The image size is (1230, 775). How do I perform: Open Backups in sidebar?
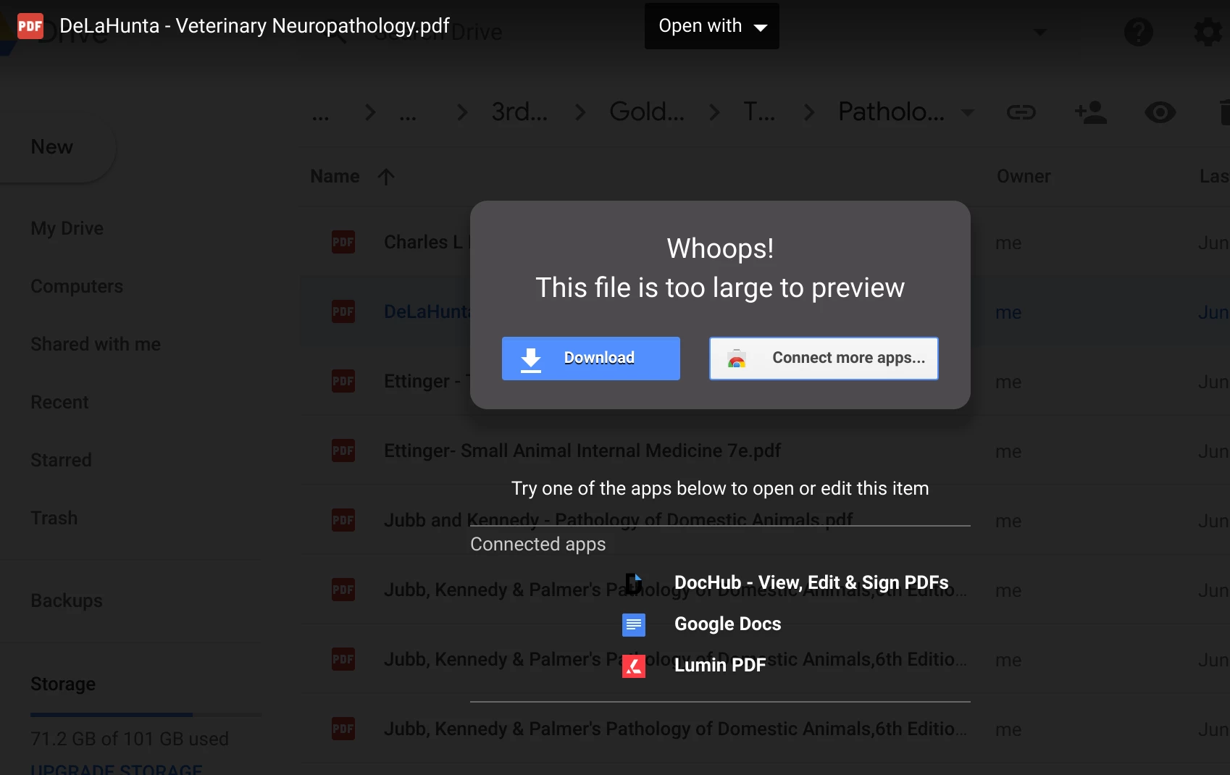click(67, 600)
